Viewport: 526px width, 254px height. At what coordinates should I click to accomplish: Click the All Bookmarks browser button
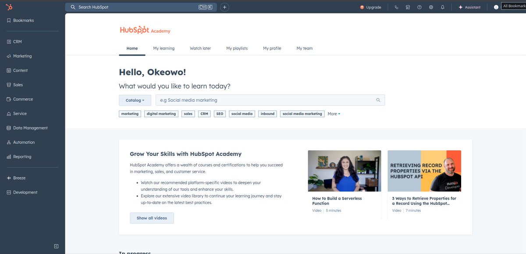tap(513, 6)
